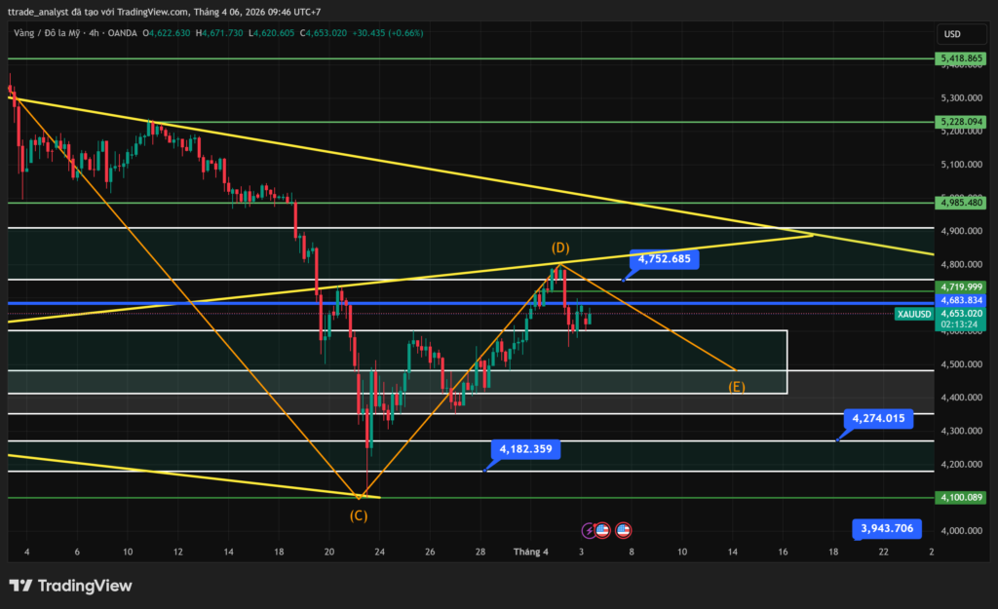Click the 4,683.834 blue price level tag
The height and width of the screenshot is (609, 998).
960,301
